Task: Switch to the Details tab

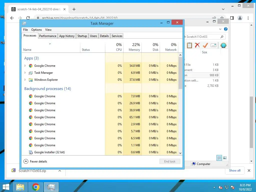Action: 104,36
